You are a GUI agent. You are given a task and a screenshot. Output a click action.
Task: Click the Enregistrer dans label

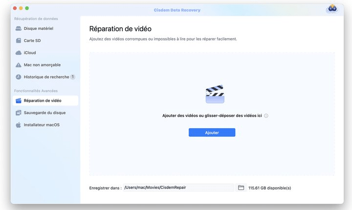[x=105, y=188]
